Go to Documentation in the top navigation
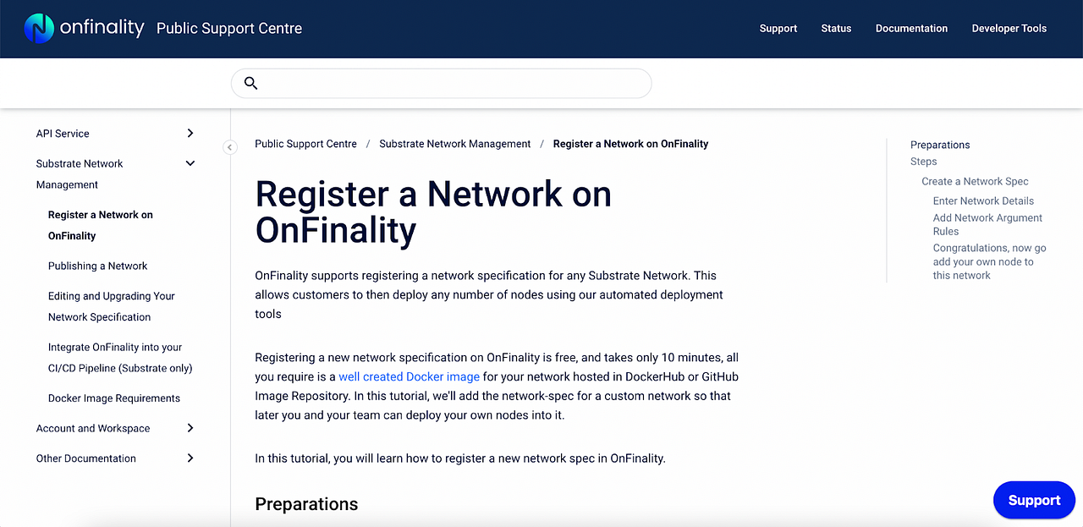 (x=911, y=28)
